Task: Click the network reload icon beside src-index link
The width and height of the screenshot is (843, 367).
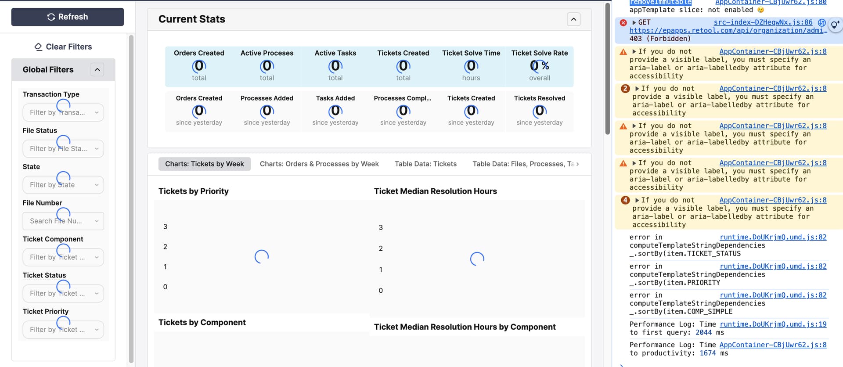Action: pyautogui.click(x=822, y=22)
